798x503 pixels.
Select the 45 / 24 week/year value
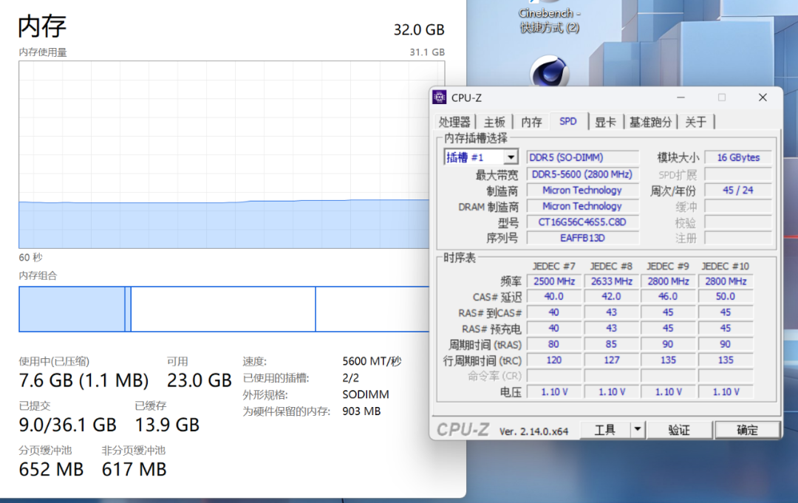[x=738, y=191]
